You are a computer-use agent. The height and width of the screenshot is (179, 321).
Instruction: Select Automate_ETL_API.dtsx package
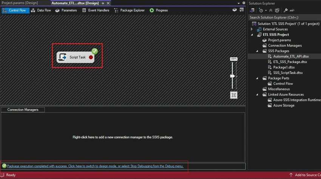pyautogui.click(x=291, y=57)
